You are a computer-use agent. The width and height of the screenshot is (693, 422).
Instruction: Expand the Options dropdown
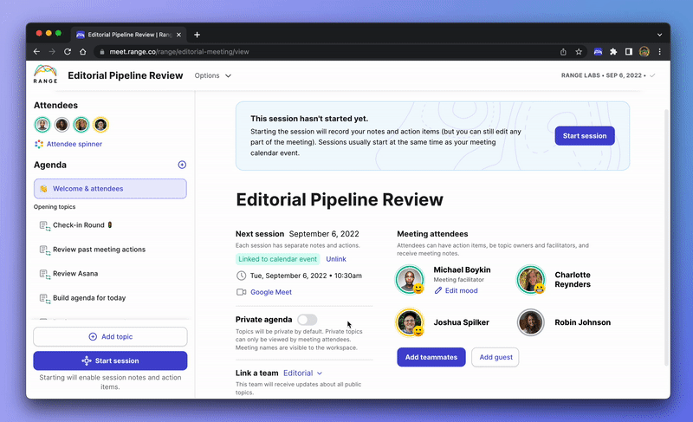coord(212,75)
